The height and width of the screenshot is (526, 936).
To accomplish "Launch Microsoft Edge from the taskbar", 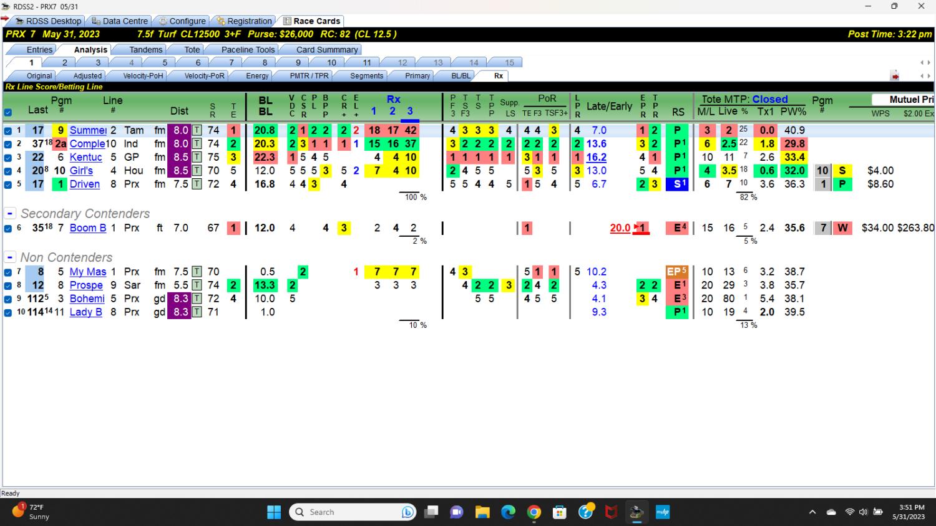I will [x=509, y=512].
